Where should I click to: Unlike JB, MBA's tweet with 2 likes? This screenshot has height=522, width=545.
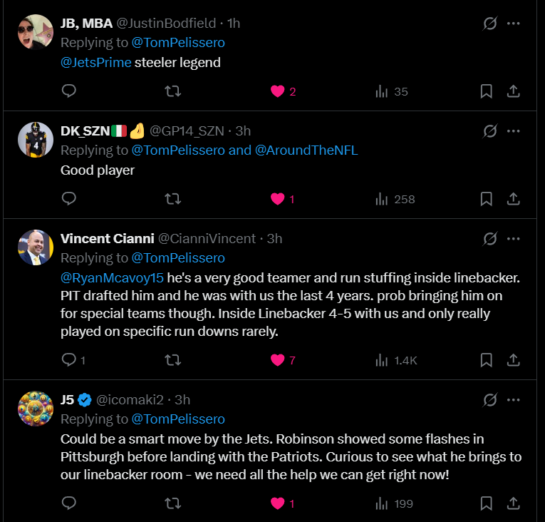point(278,91)
